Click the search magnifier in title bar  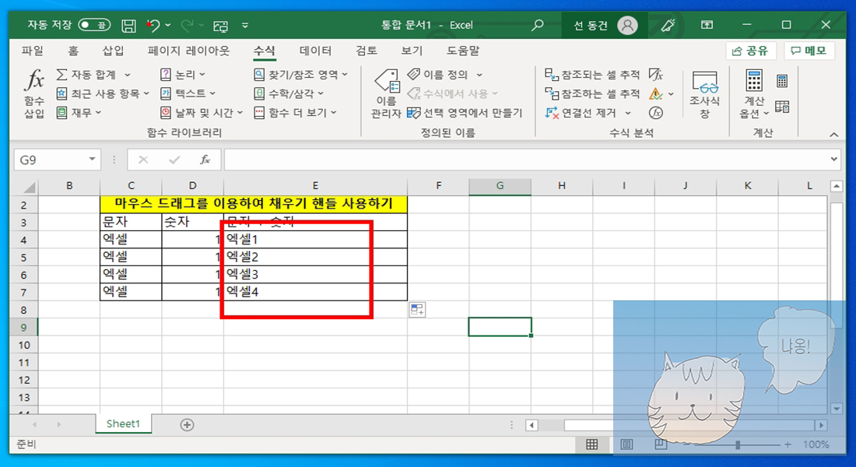point(538,25)
